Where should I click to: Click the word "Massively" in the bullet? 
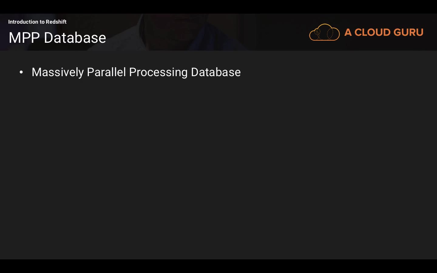click(58, 72)
